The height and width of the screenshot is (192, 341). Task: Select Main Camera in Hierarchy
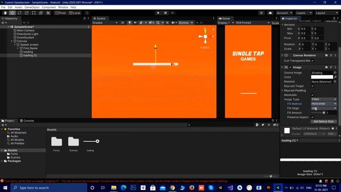(x=26, y=30)
